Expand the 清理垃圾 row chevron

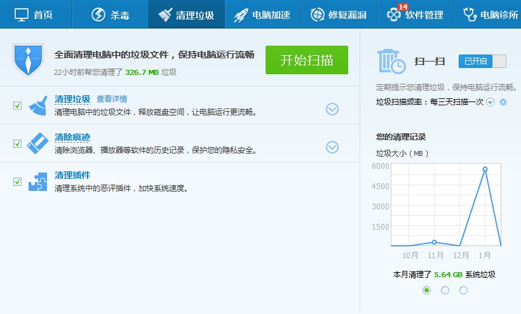[x=332, y=109]
